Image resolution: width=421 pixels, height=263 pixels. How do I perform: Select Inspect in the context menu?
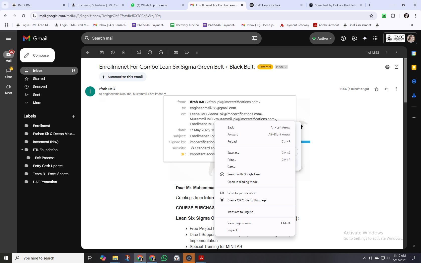tap(255, 230)
